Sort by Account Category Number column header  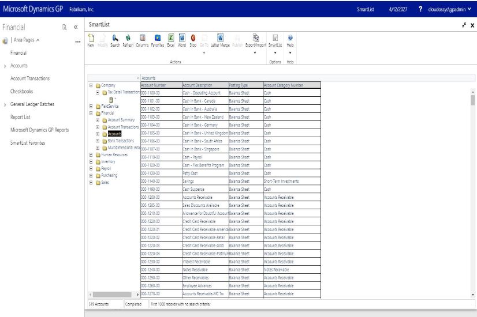pos(292,85)
